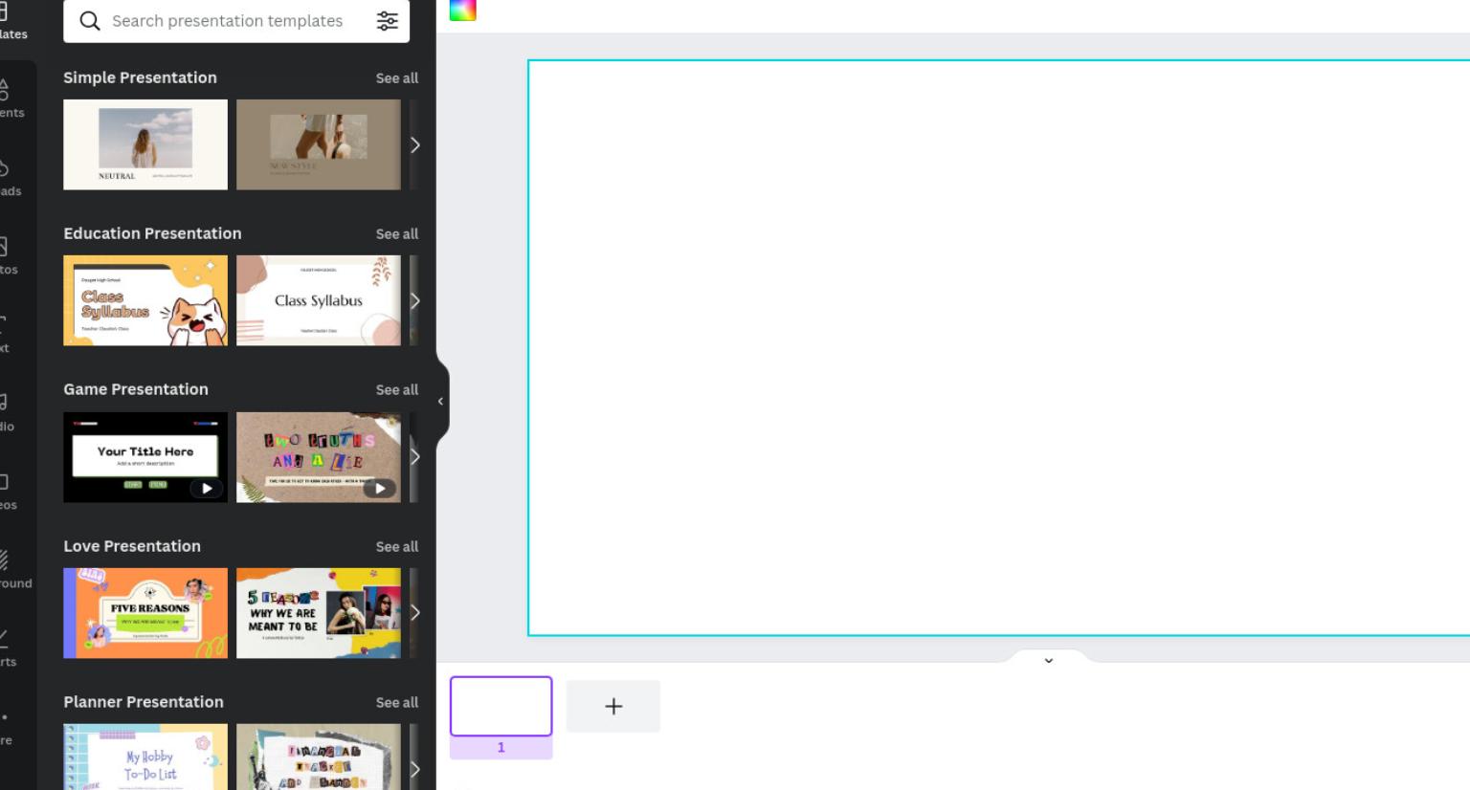Click the search magnifier icon

(89, 21)
